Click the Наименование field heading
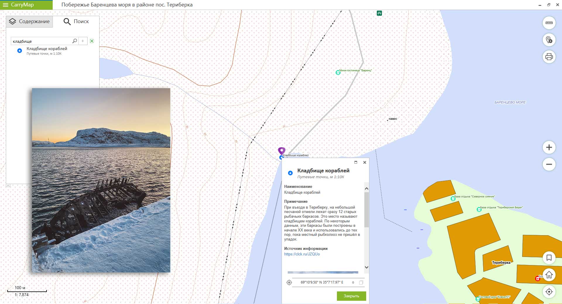This screenshot has width=562, height=304. click(298, 186)
